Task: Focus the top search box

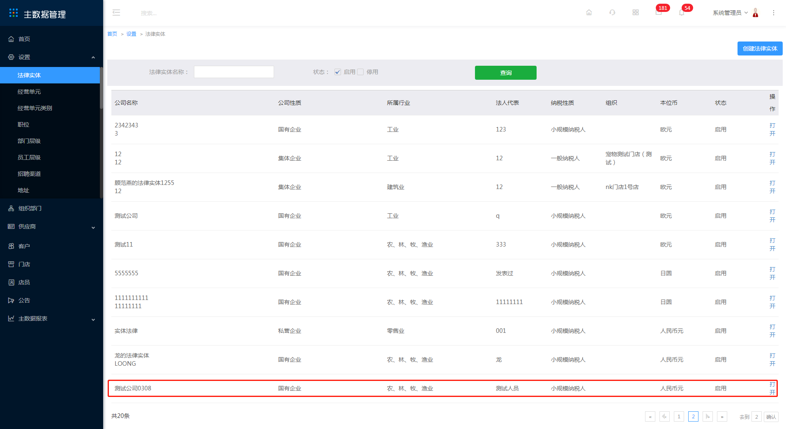Action: click(149, 13)
